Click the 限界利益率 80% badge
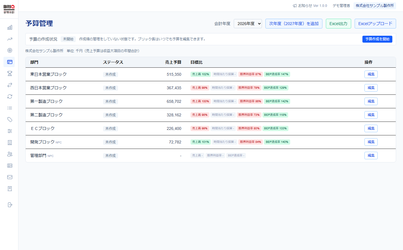The width and height of the screenshot is (403, 250). click(249, 128)
